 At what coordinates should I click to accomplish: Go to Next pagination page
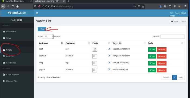click(180, 77)
